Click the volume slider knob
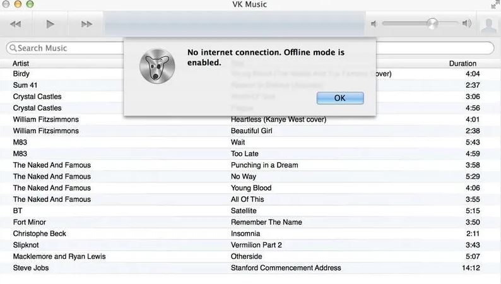Screen dimensions: 501x284 (x=432, y=23)
